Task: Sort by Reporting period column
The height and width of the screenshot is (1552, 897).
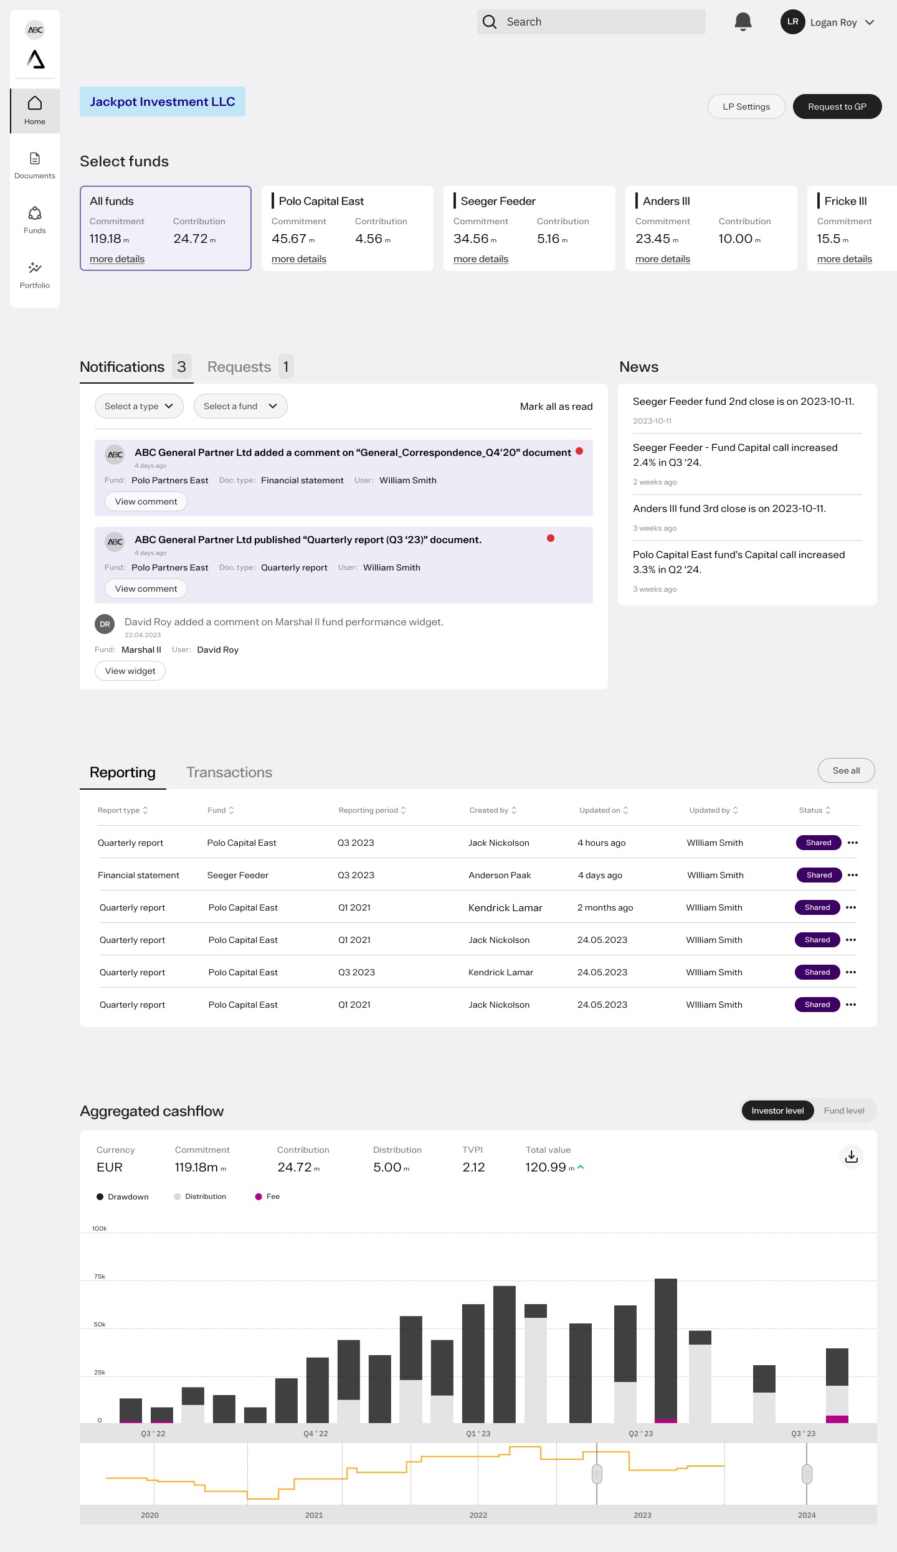Action: (372, 810)
